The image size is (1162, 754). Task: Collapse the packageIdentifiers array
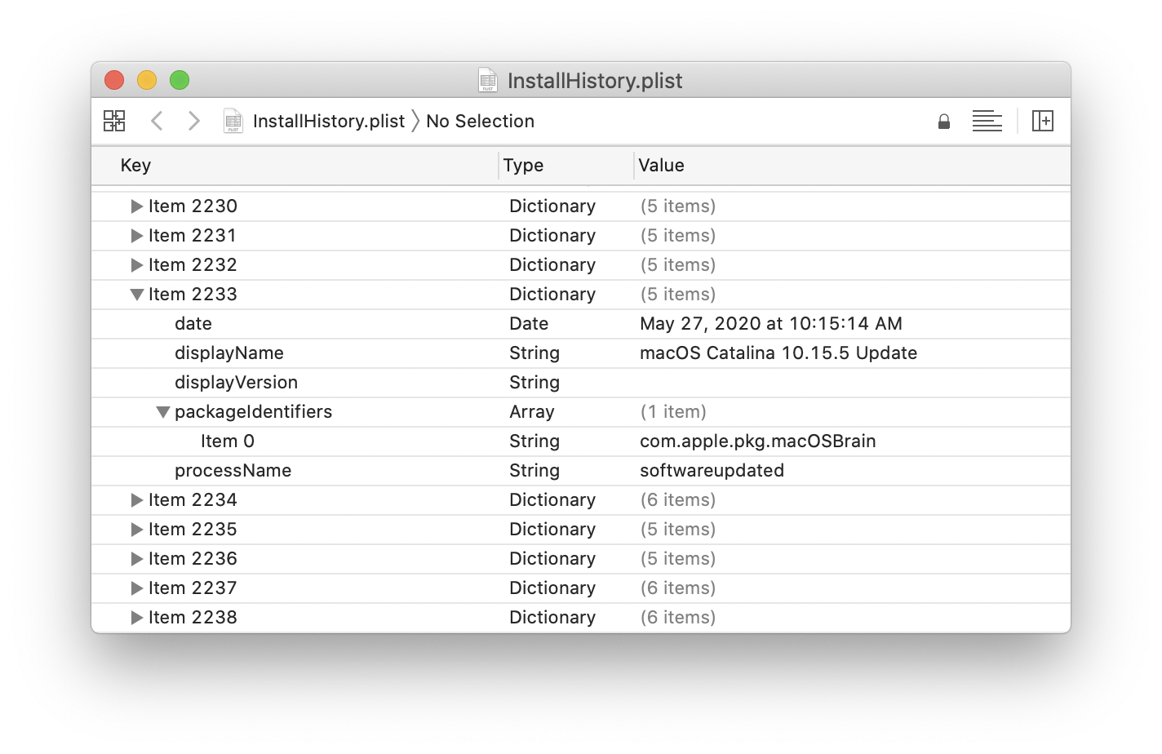(163, 412)
